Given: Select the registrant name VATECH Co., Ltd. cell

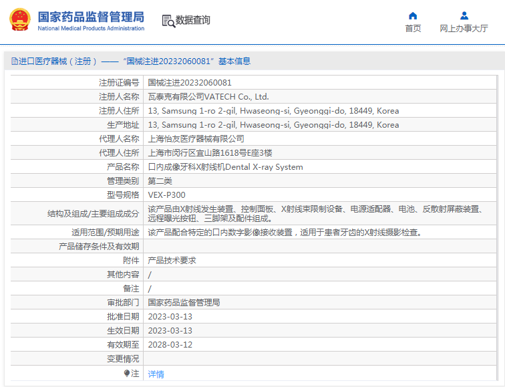Looking at the screenshot, I should coord(208,97).
